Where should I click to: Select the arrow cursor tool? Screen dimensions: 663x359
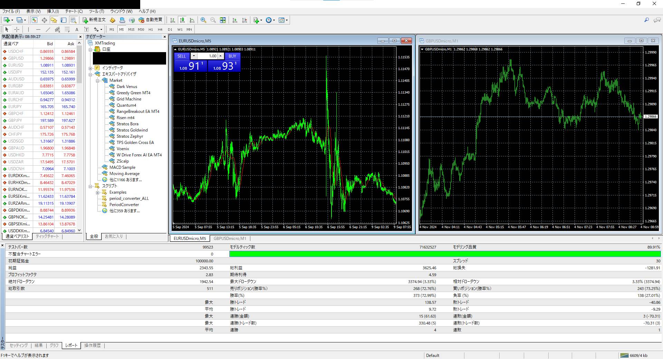[x=7, y=29]
